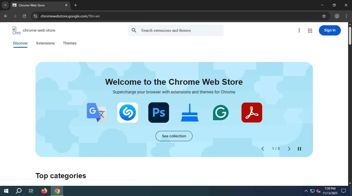This screenshot has width=352, height=196.
Task: Click the Chrome Web Store logo
Action: point(17,30)
